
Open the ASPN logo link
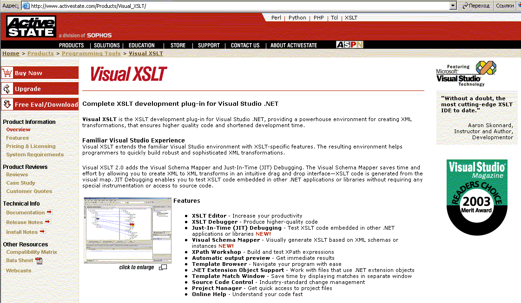click(x=350, y=45)
